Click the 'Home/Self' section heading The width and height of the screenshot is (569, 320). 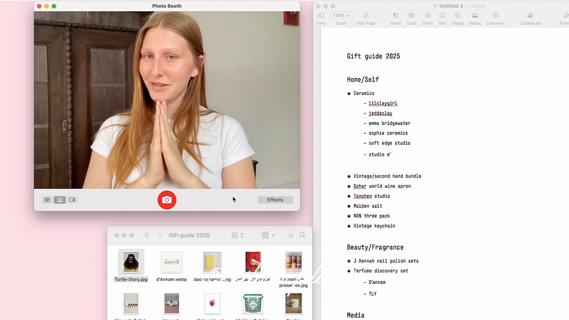363,80
